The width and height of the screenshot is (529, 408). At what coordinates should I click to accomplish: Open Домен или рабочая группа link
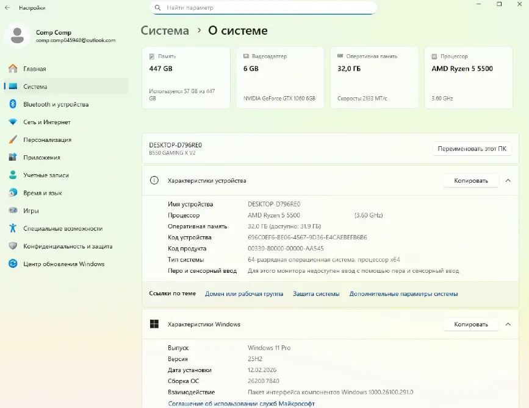243,294
